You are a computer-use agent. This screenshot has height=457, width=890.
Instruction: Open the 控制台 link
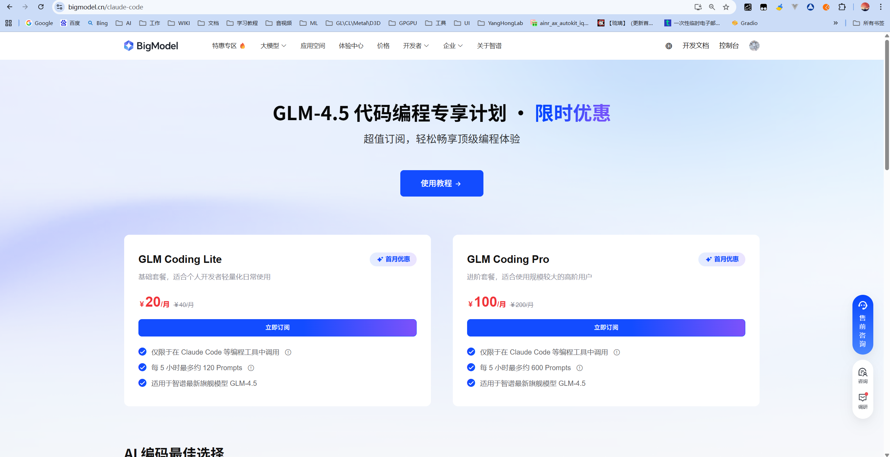pos(729,45)
